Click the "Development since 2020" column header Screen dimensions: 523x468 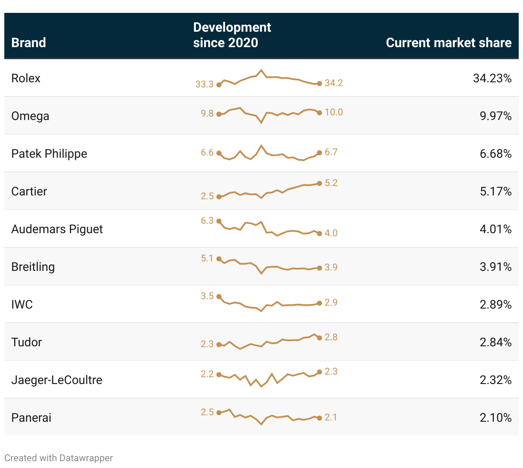coord(232,35)
